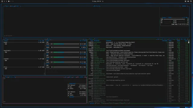
Task: Select next sort column right of cpu lazy
Action: (187, 39)
